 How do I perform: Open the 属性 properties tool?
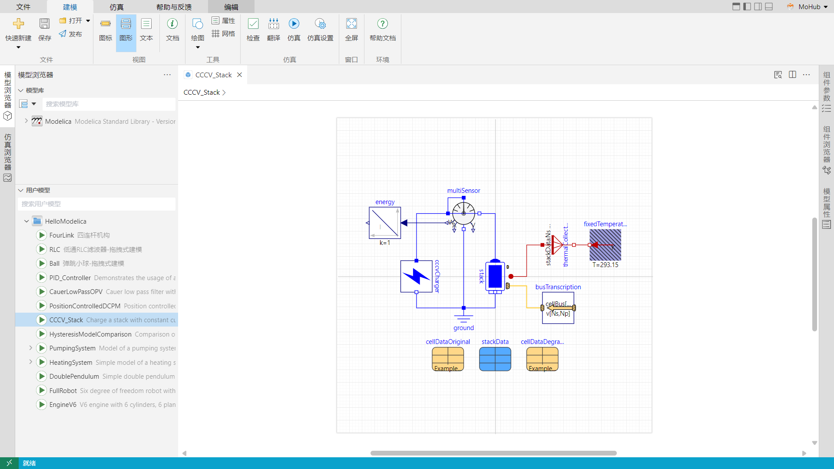coord(224,20)
